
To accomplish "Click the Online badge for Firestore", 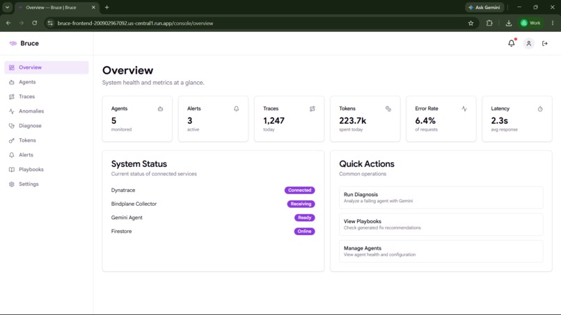I will [304, 232].
